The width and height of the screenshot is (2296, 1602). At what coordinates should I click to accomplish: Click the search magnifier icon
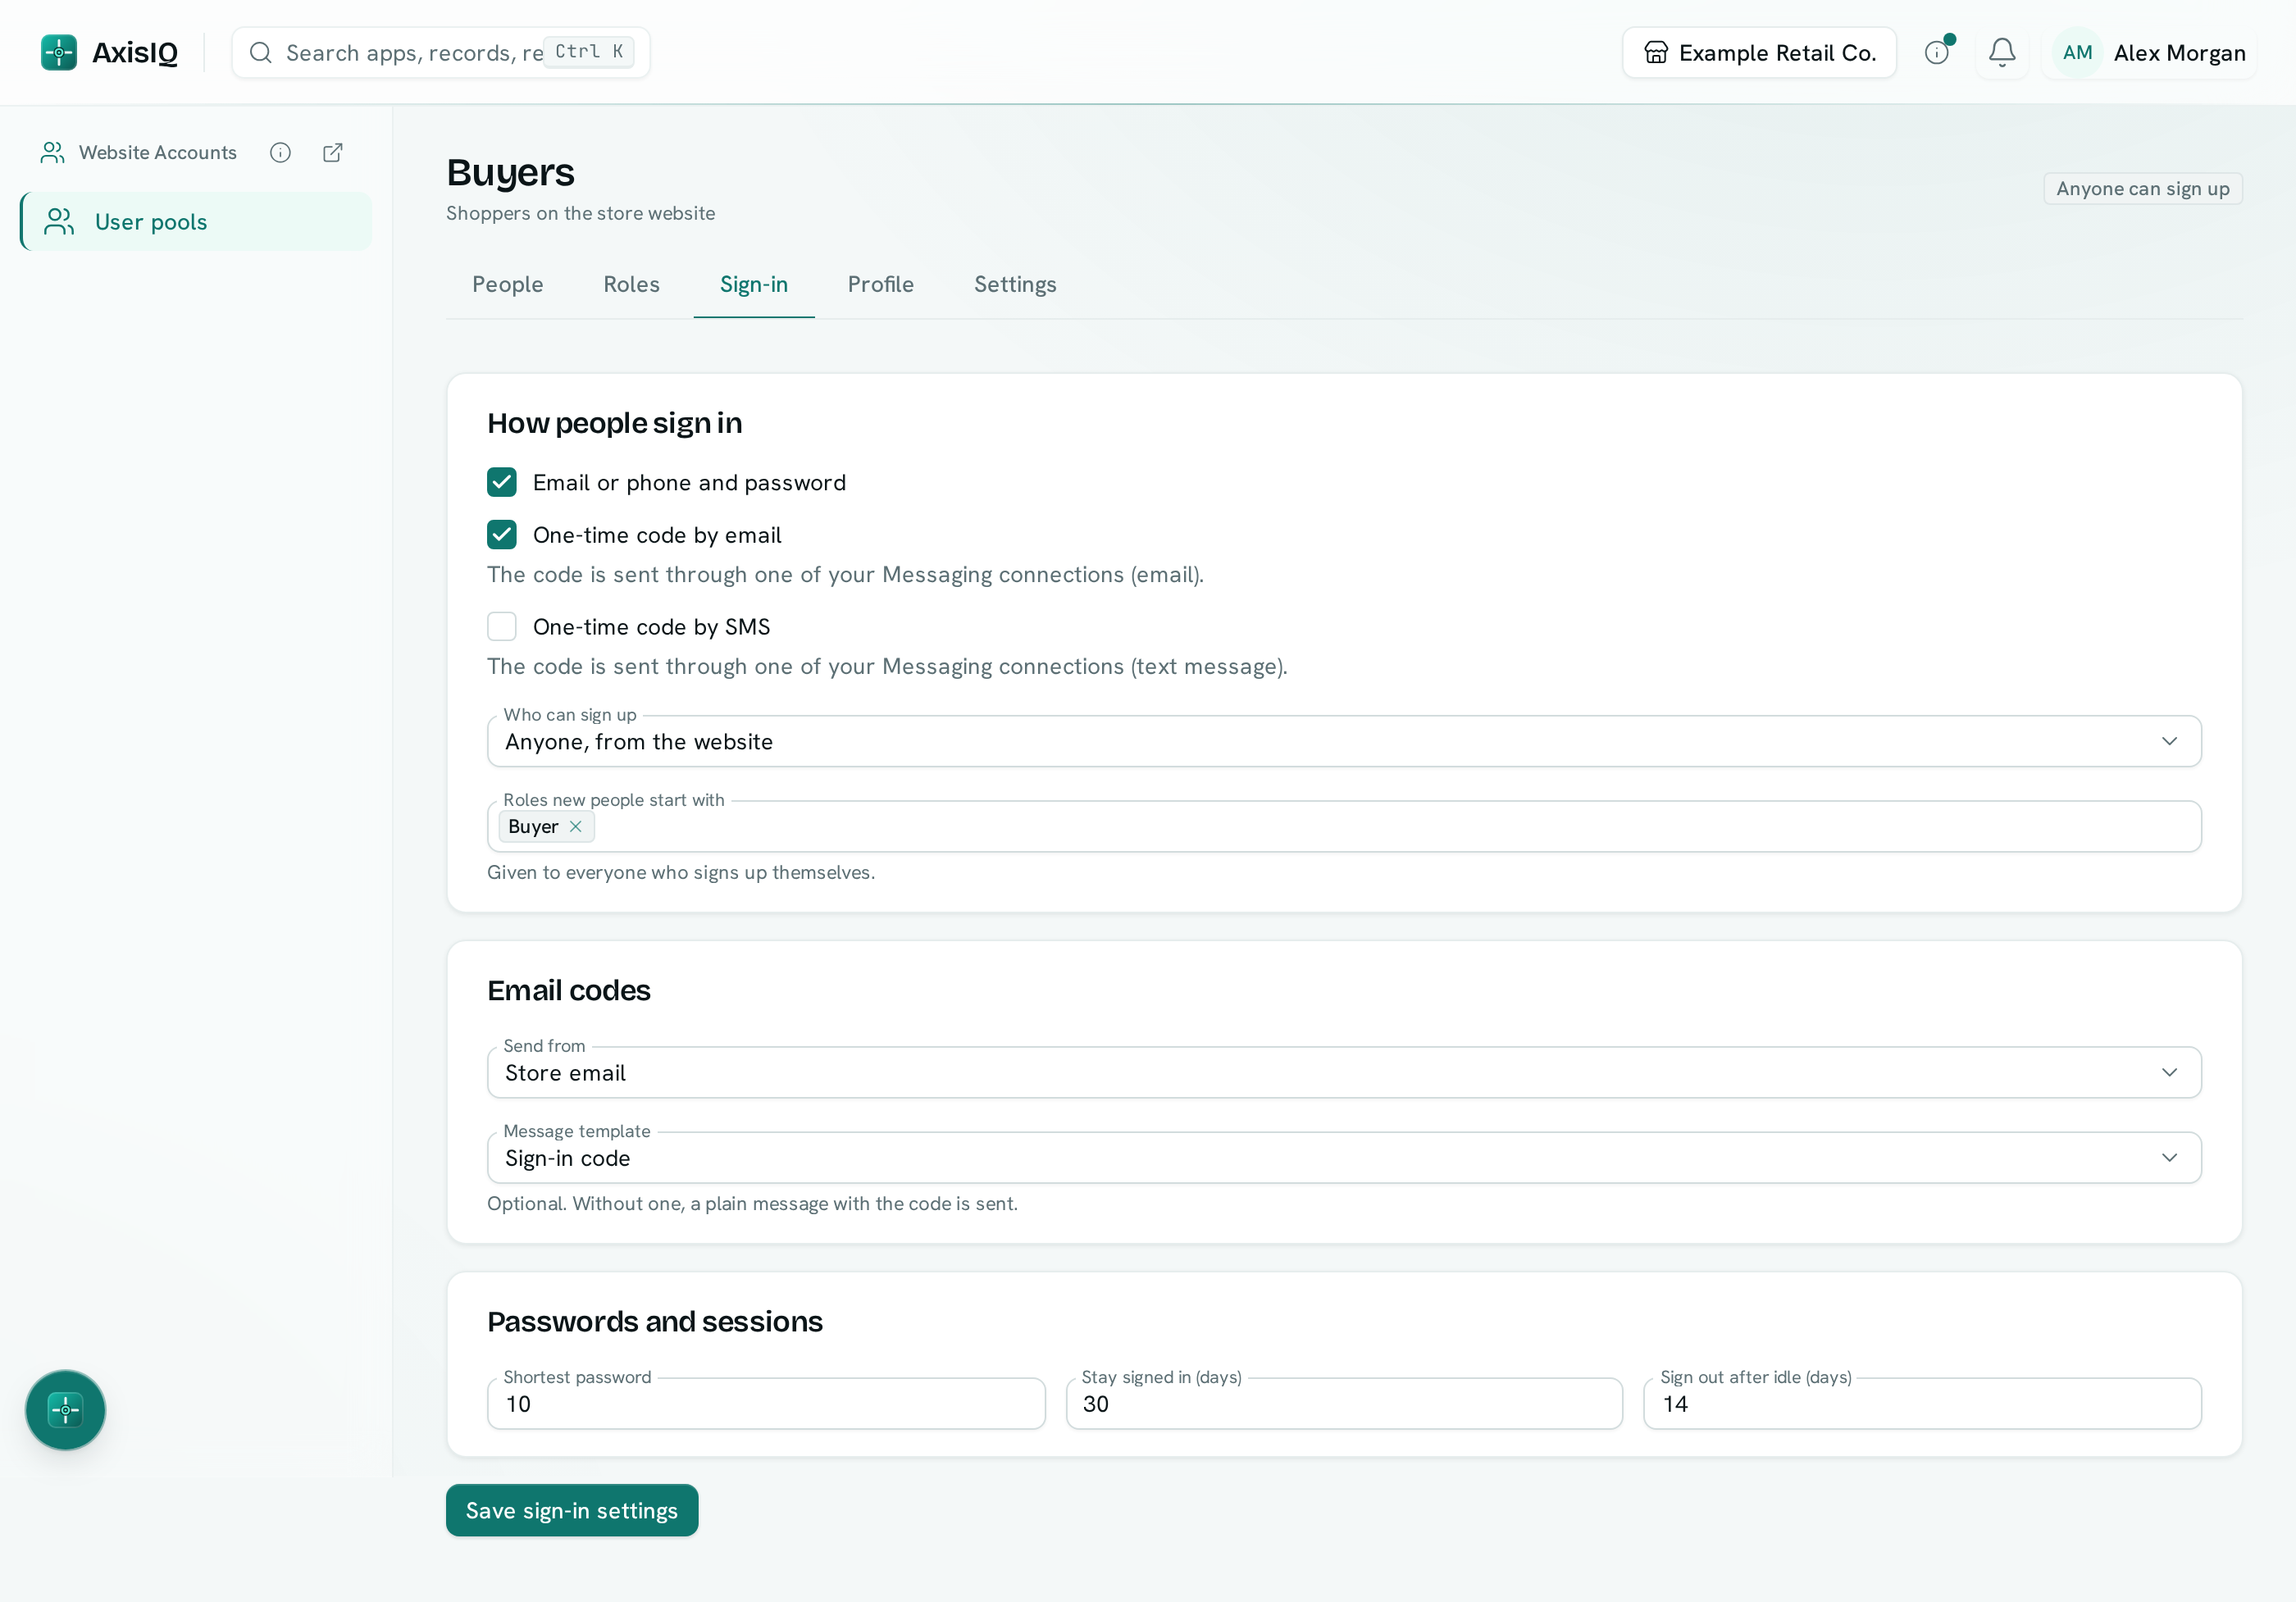[x=260, y=52]
